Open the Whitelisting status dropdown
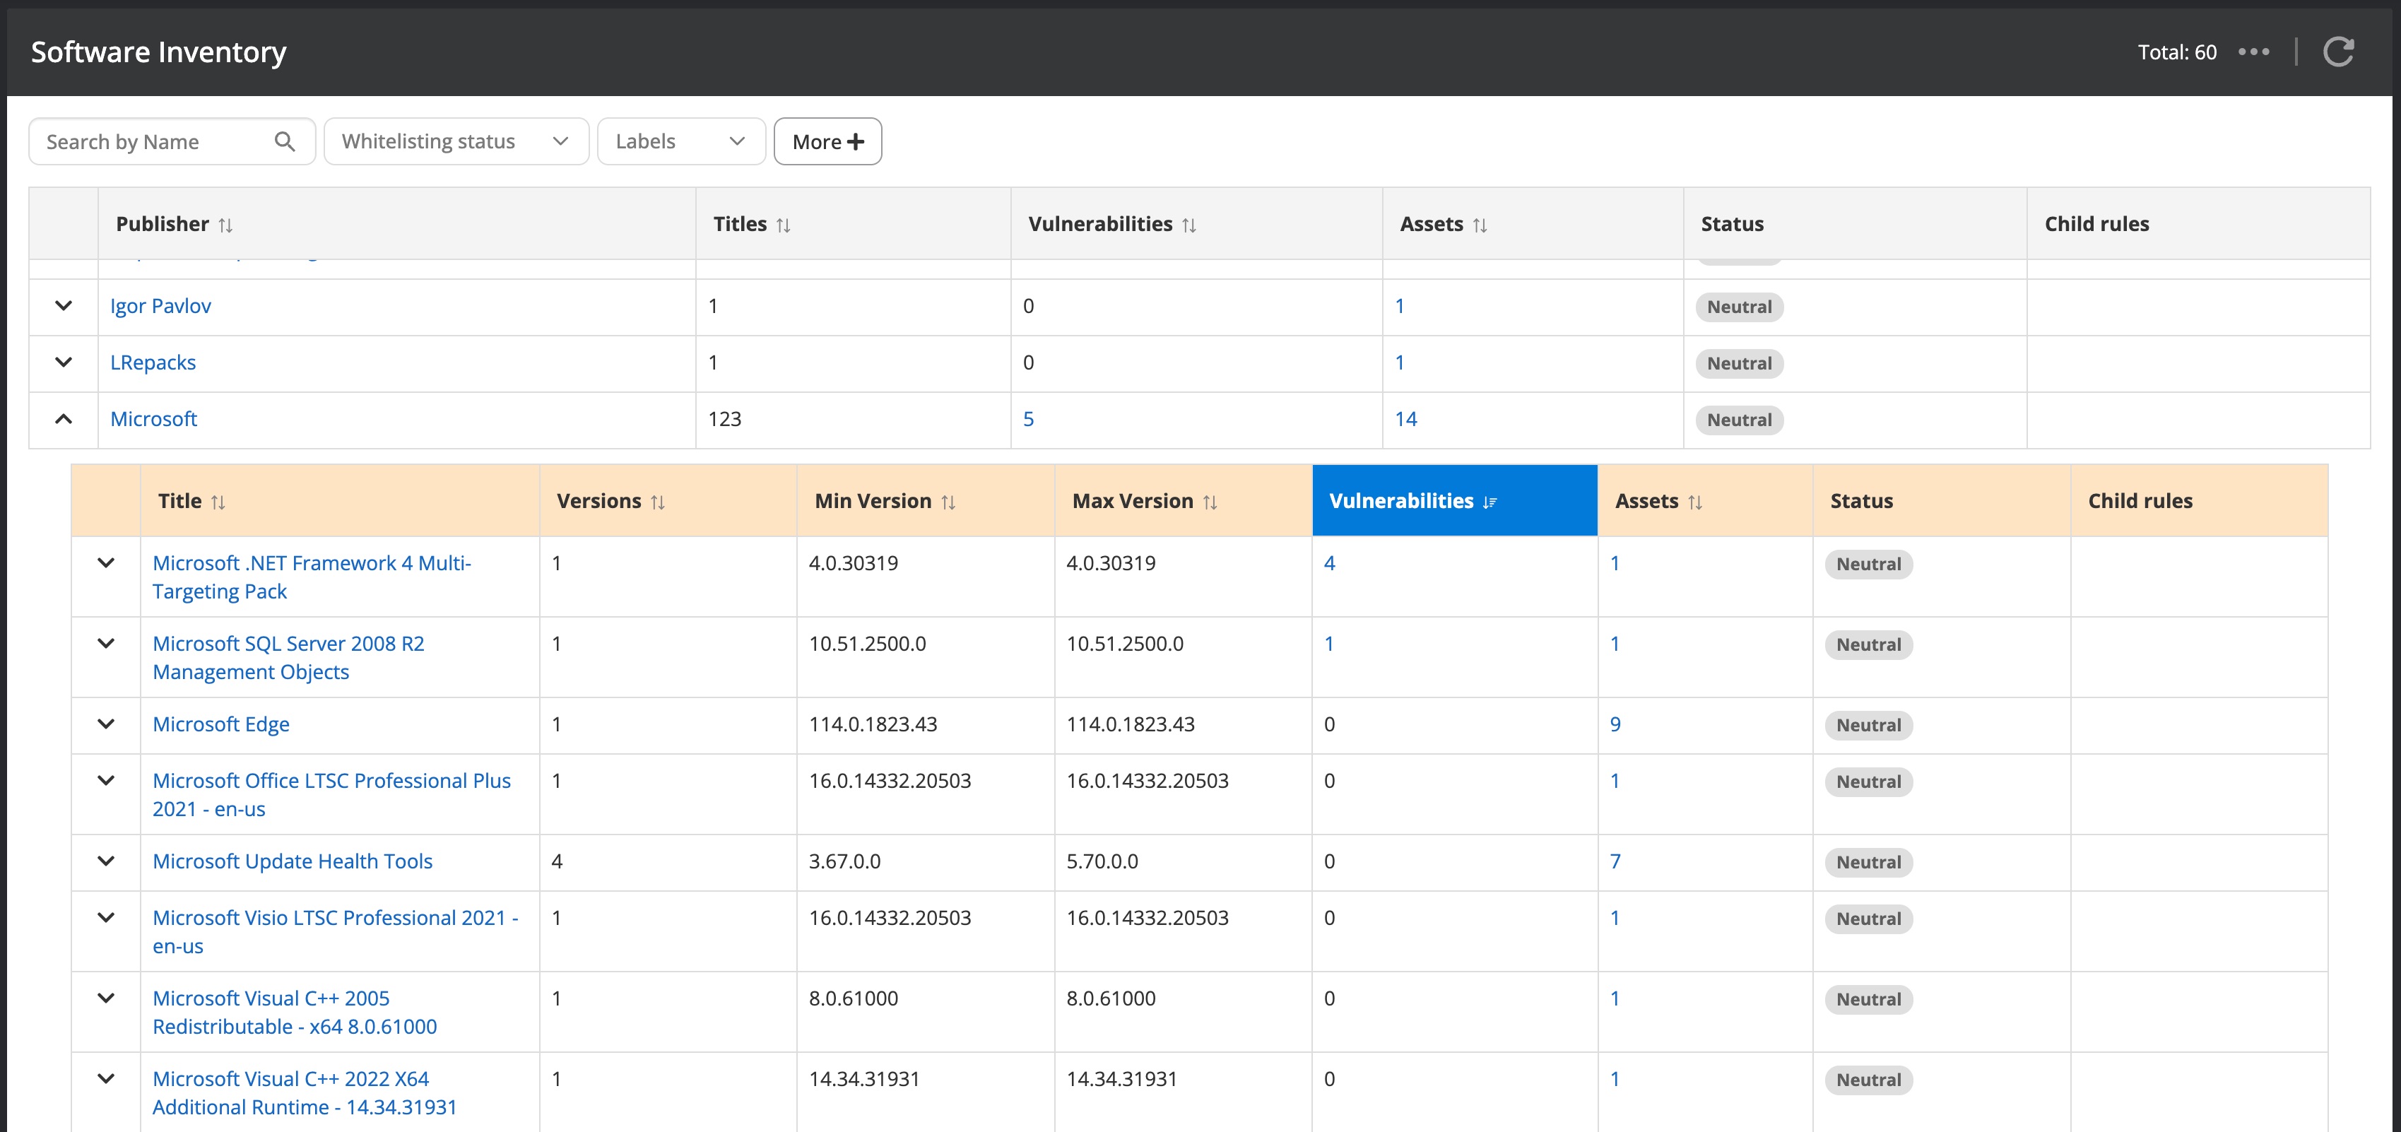 click(x=456, y=142)
